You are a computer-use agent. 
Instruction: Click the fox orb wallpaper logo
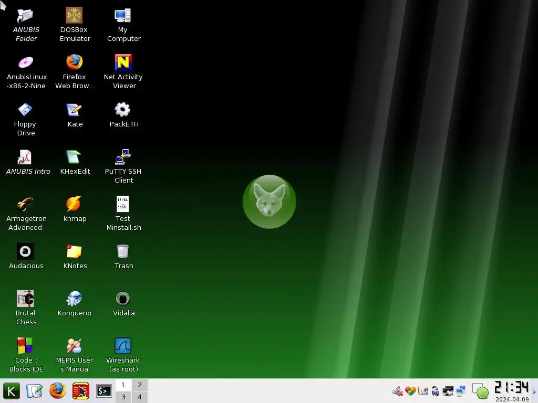pos(270,201)
